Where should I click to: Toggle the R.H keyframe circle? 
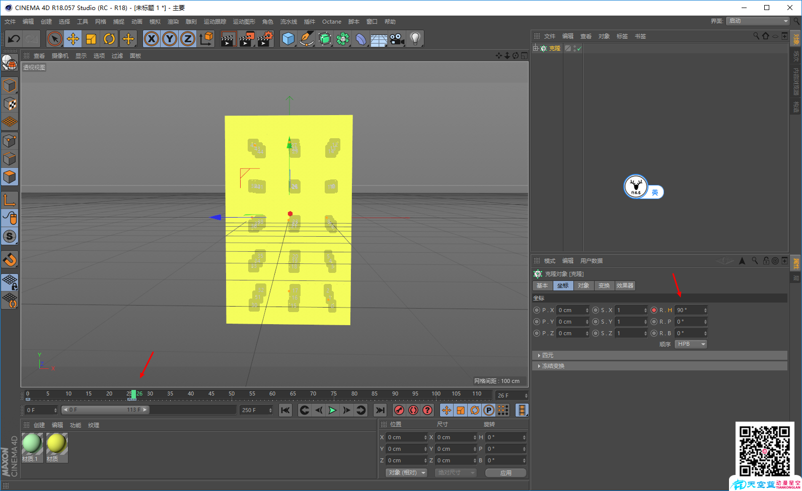[x=654, y=310]
